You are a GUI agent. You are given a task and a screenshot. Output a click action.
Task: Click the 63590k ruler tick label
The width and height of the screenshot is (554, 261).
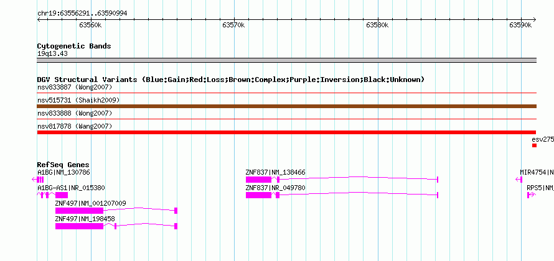(520, 25)
